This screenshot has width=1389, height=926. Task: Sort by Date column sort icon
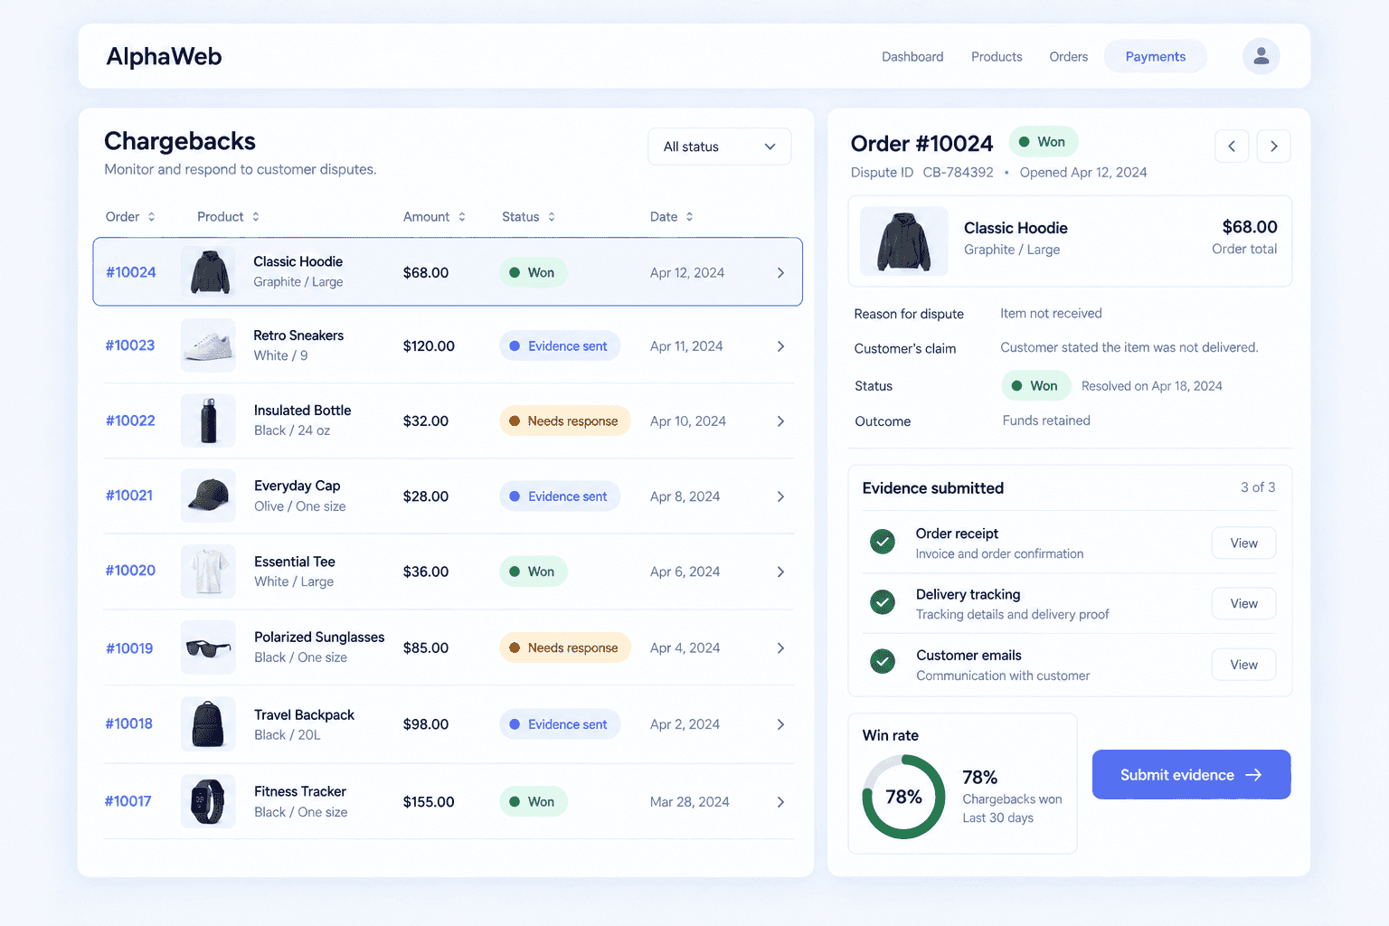[x=690, y=217]
